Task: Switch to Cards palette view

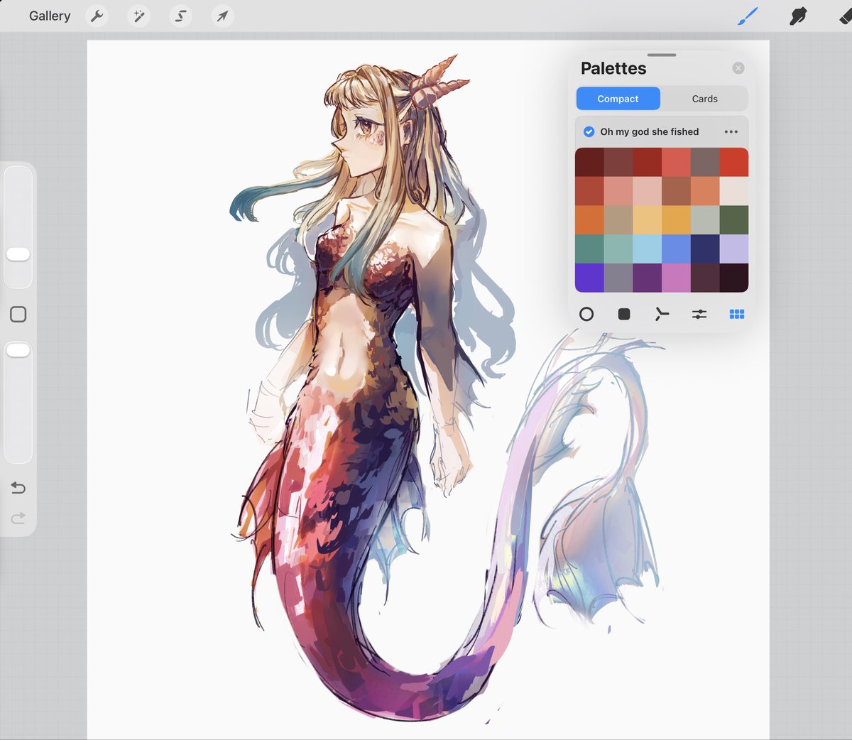Action: tap(705, 99)
